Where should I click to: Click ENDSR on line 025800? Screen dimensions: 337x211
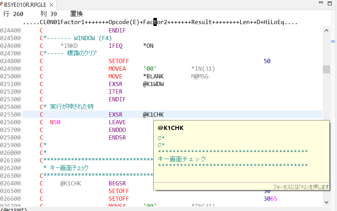[117, 138]
